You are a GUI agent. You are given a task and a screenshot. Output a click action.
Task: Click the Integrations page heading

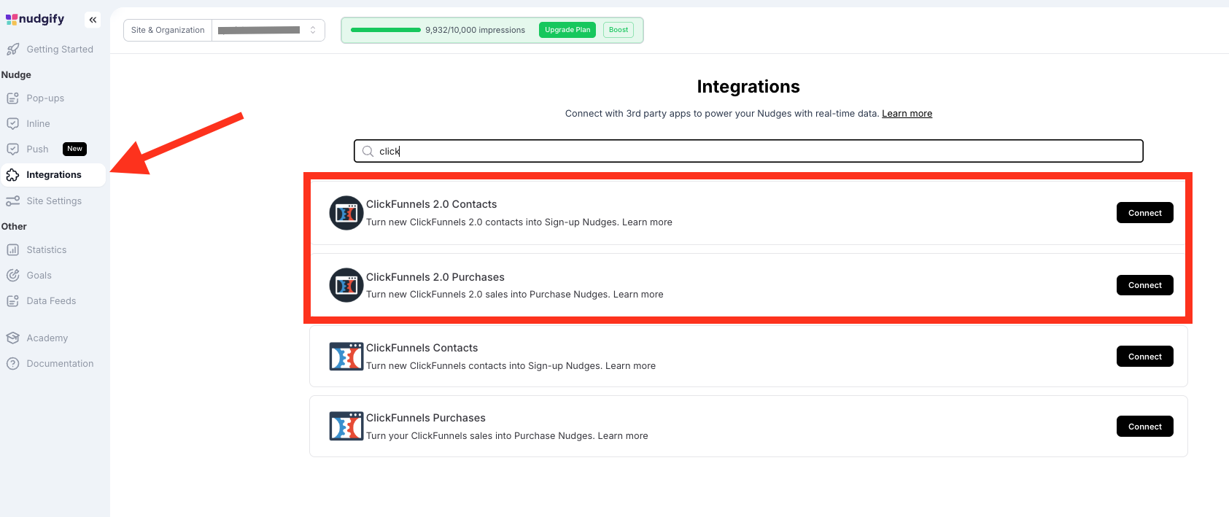(x=748, y=87)
